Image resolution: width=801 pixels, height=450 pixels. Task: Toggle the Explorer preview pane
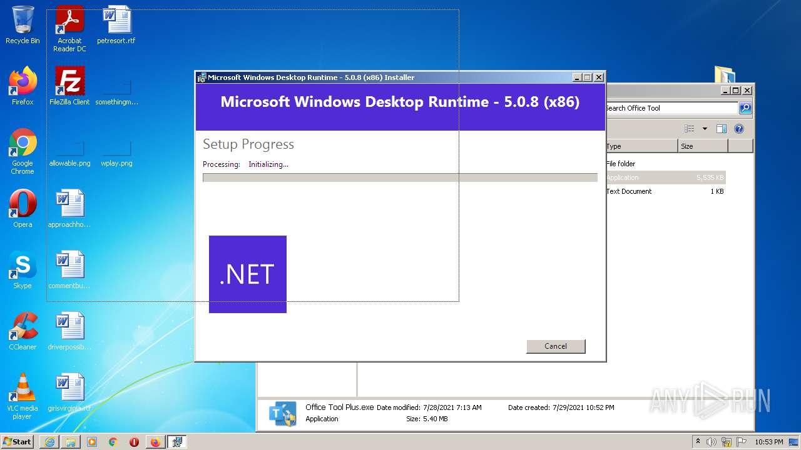pos(721,129)
